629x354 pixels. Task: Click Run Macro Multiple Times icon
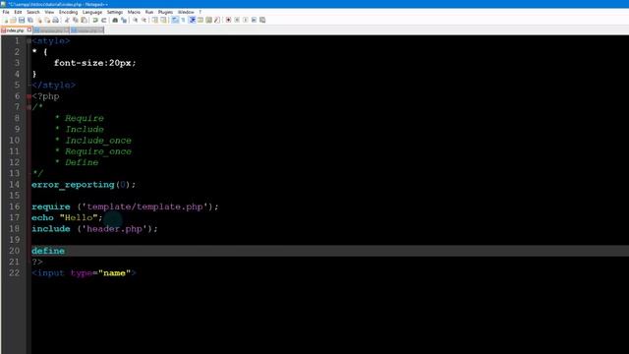tap(254, 20)
